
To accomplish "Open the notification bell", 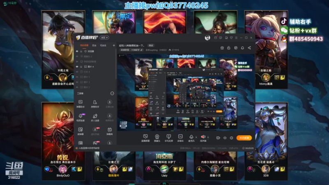I will click(242, 48).
